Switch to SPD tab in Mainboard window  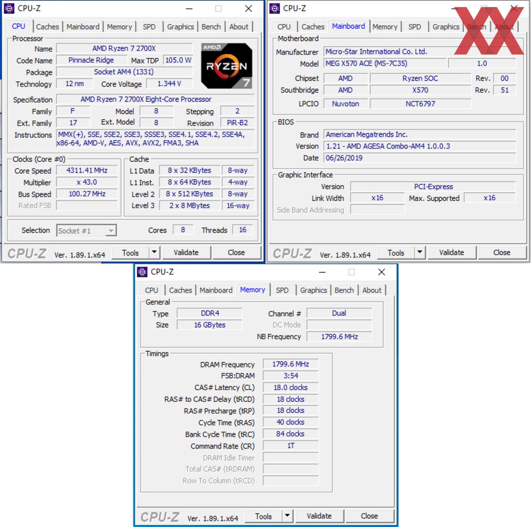tap(415, 27)
